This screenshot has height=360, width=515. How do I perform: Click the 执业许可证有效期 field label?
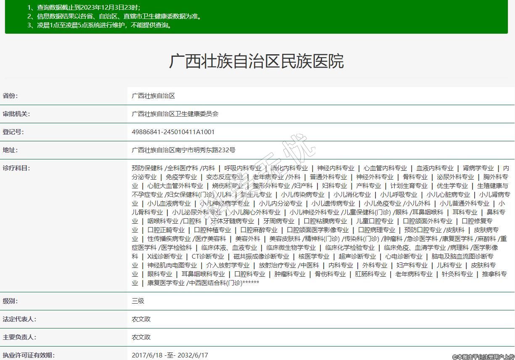click(29, 355)
